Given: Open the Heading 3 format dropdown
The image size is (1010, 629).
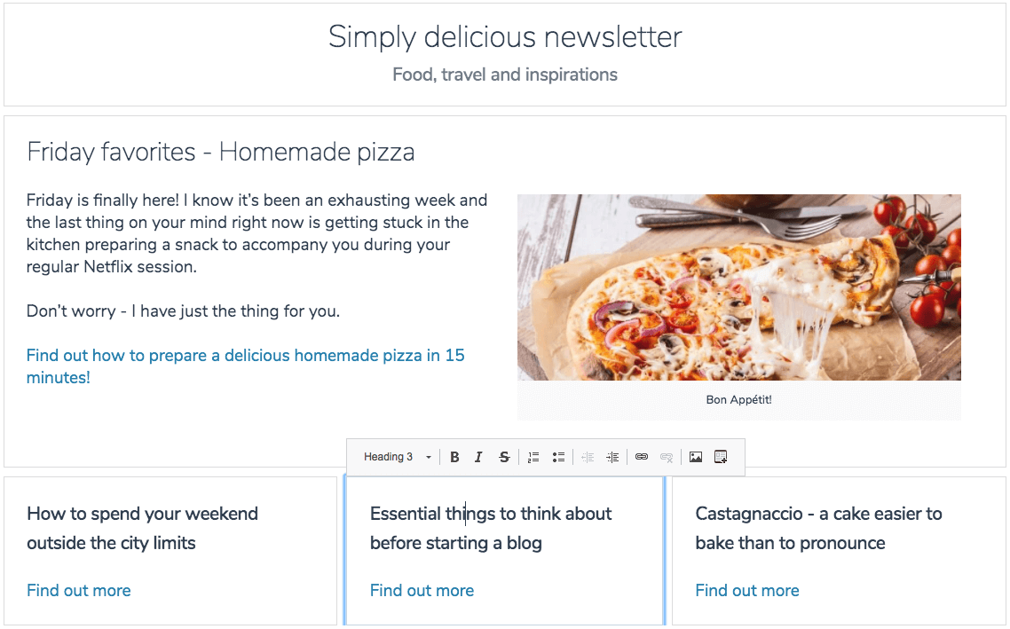Looking at the screenshot, I should click(397, 457).
